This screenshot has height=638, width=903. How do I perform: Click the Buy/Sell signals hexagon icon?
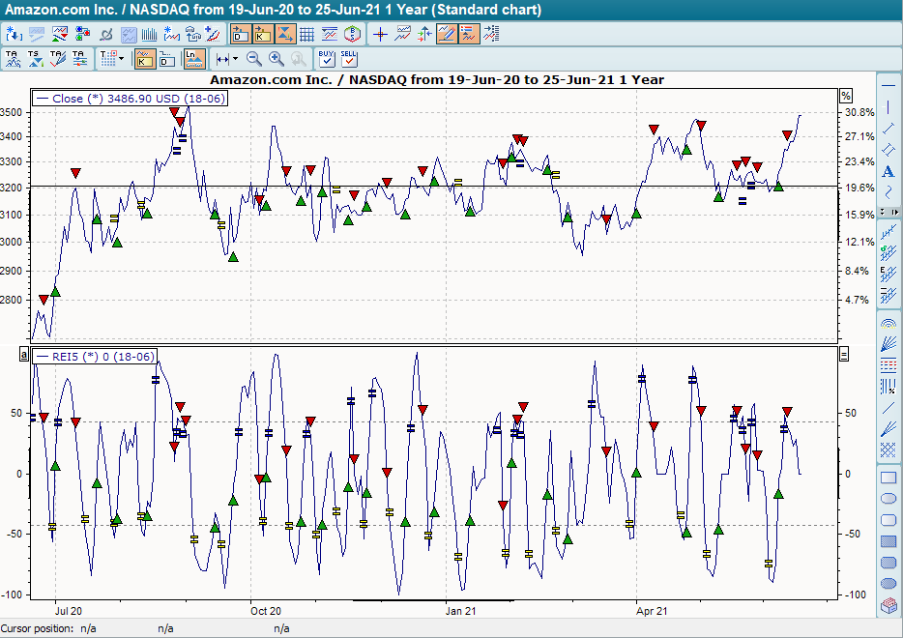pyautogui.click(x=352, y=34)
